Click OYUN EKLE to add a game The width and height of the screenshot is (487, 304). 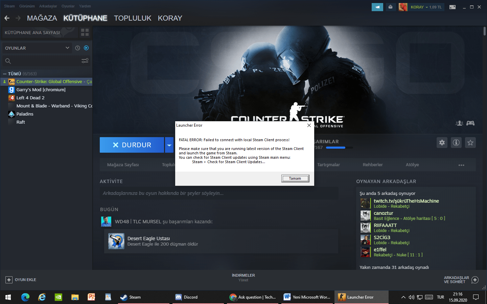click(x=21, y=280)
